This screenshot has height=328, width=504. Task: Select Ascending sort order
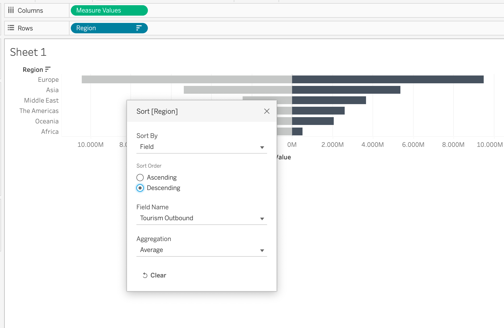(140, 177)
